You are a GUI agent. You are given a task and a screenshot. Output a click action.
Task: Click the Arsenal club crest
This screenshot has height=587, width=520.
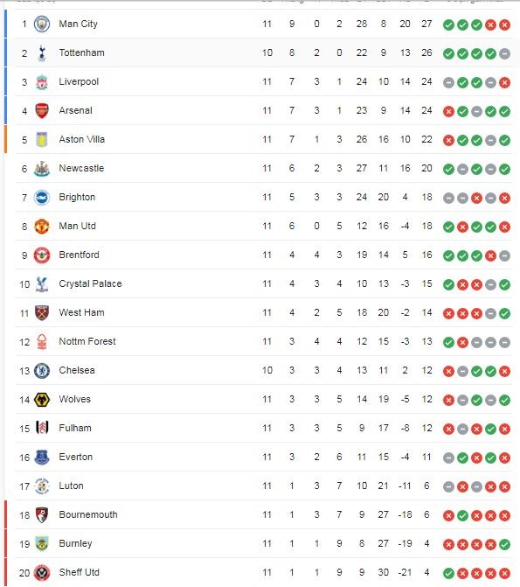click(x=42, y=111)
